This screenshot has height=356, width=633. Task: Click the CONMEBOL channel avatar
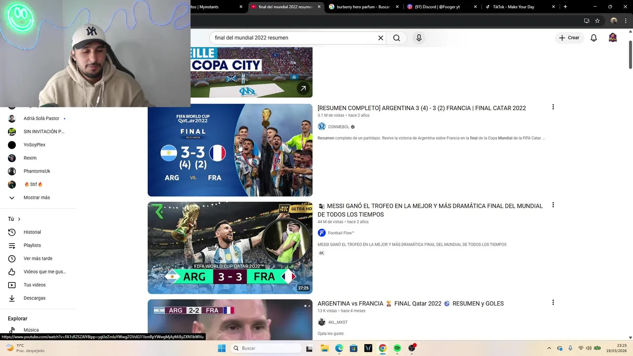[x=321, y=127]
